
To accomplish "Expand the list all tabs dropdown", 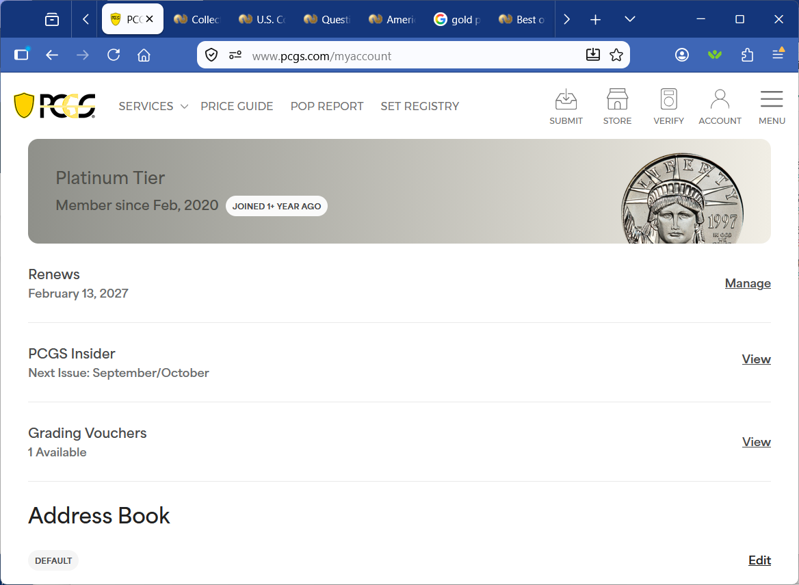I will [x=630, y=19].
